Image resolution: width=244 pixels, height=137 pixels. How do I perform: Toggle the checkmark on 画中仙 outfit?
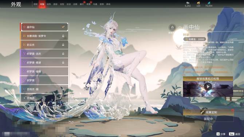tap(63, 27)
